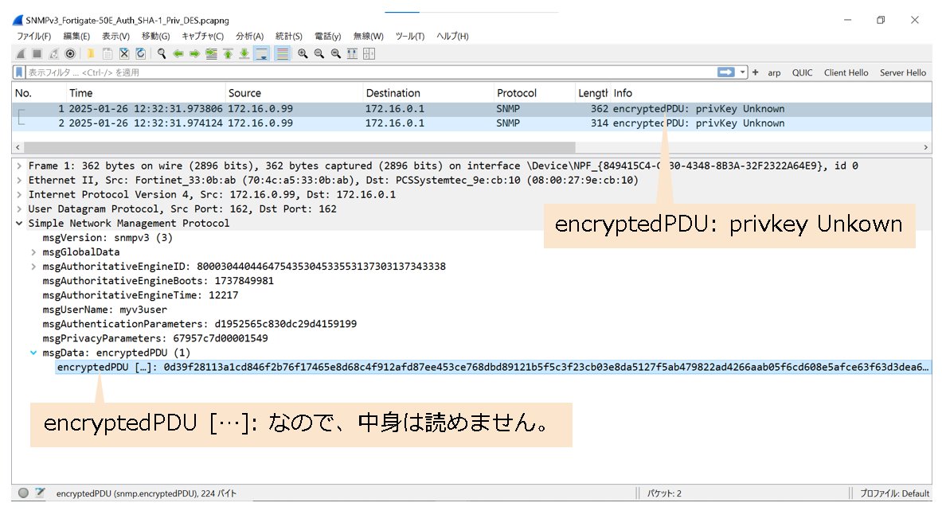Open the 統計(S) menu
Screen dimensions: 942x530
[x=288, y=36]
